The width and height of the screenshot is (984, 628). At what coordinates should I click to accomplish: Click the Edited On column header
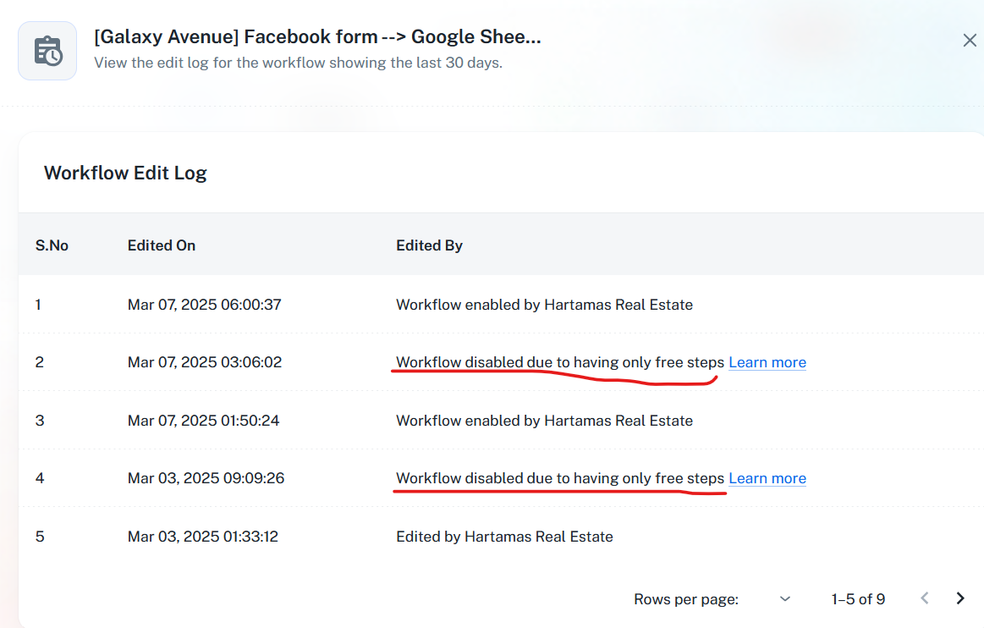pyautogui.click(x=162, y=245)
